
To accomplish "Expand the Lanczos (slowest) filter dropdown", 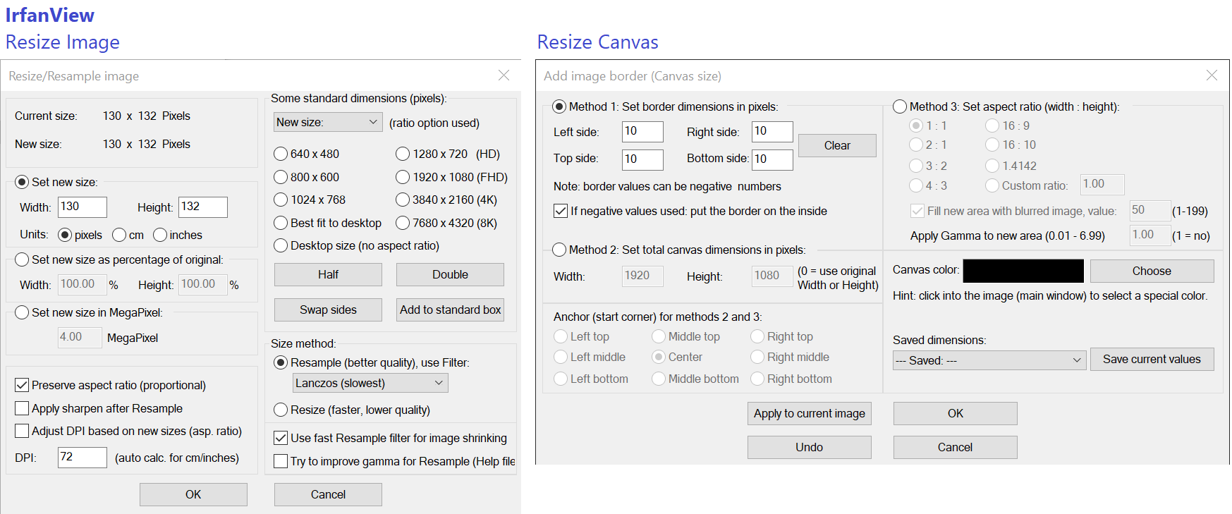I will tap(370, 383).
